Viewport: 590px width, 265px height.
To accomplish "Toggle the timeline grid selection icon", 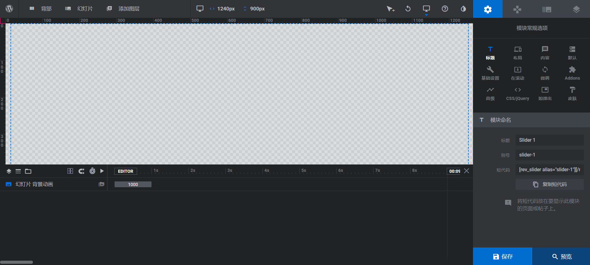I will 70,171.
